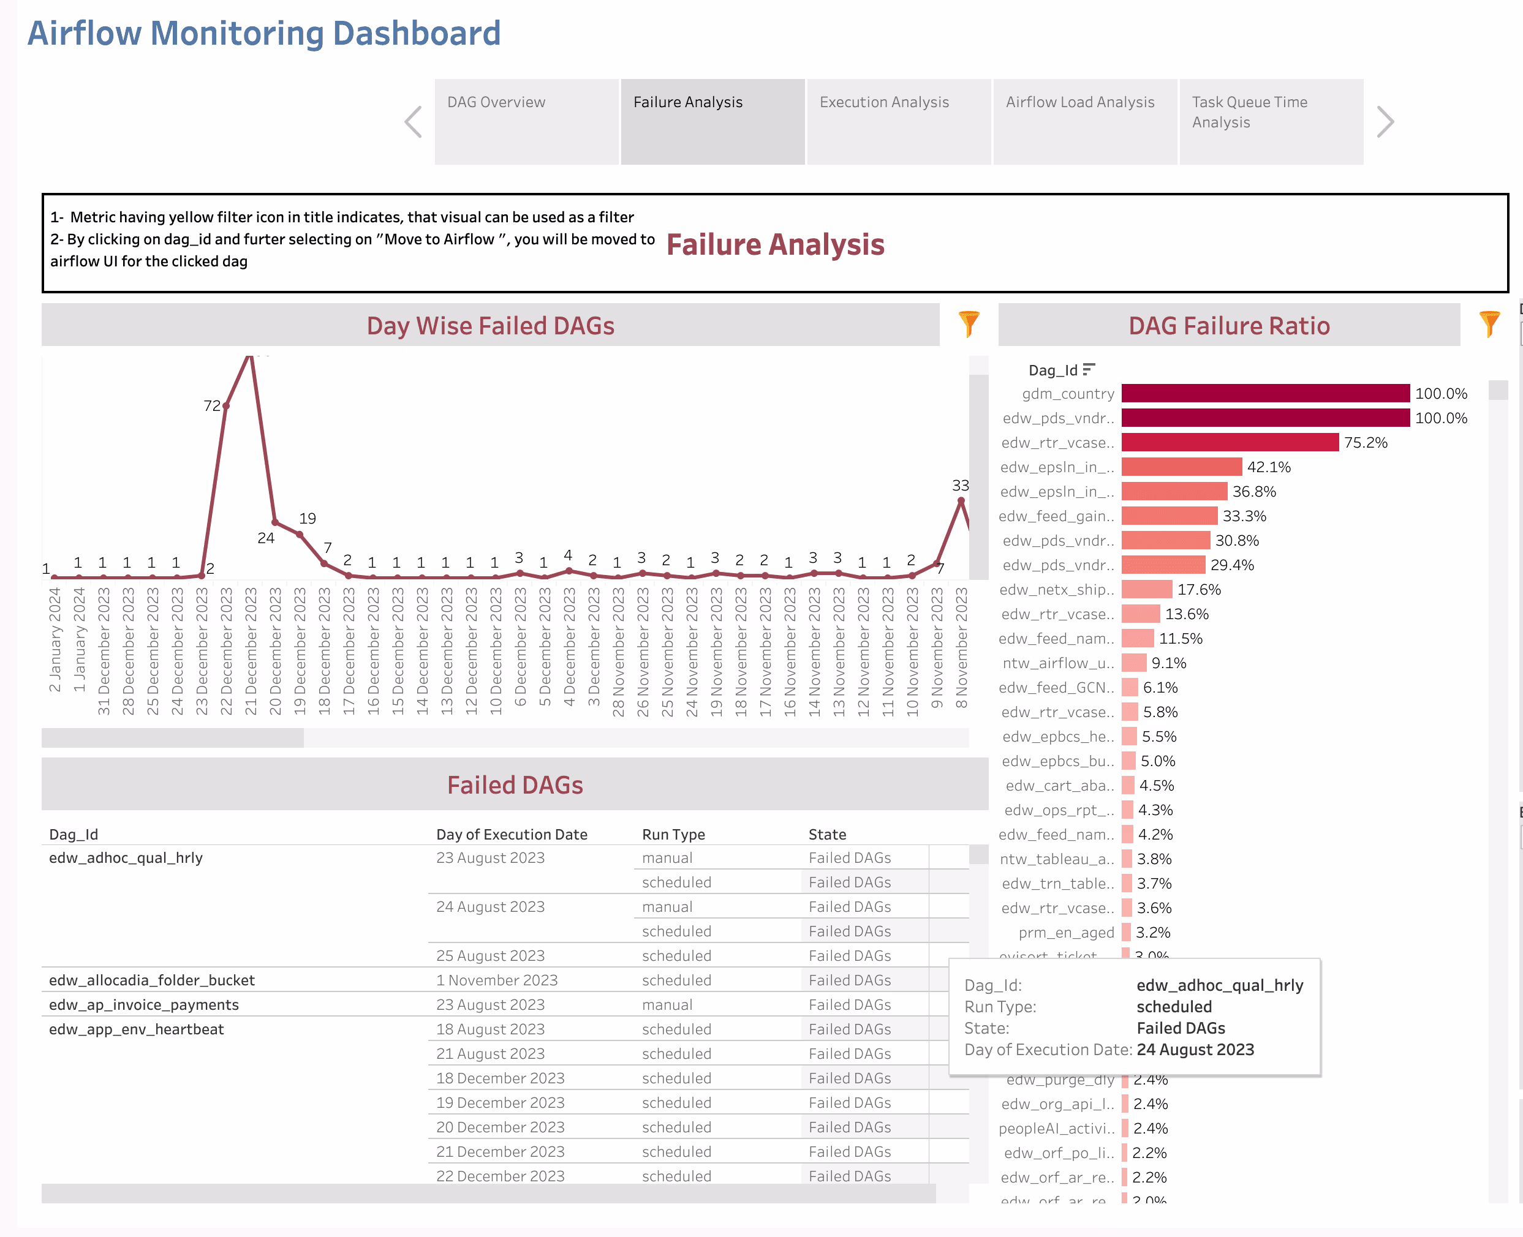
Task: Click horizontal scrollbar under Failed DAGs table
Action: 488,1194
